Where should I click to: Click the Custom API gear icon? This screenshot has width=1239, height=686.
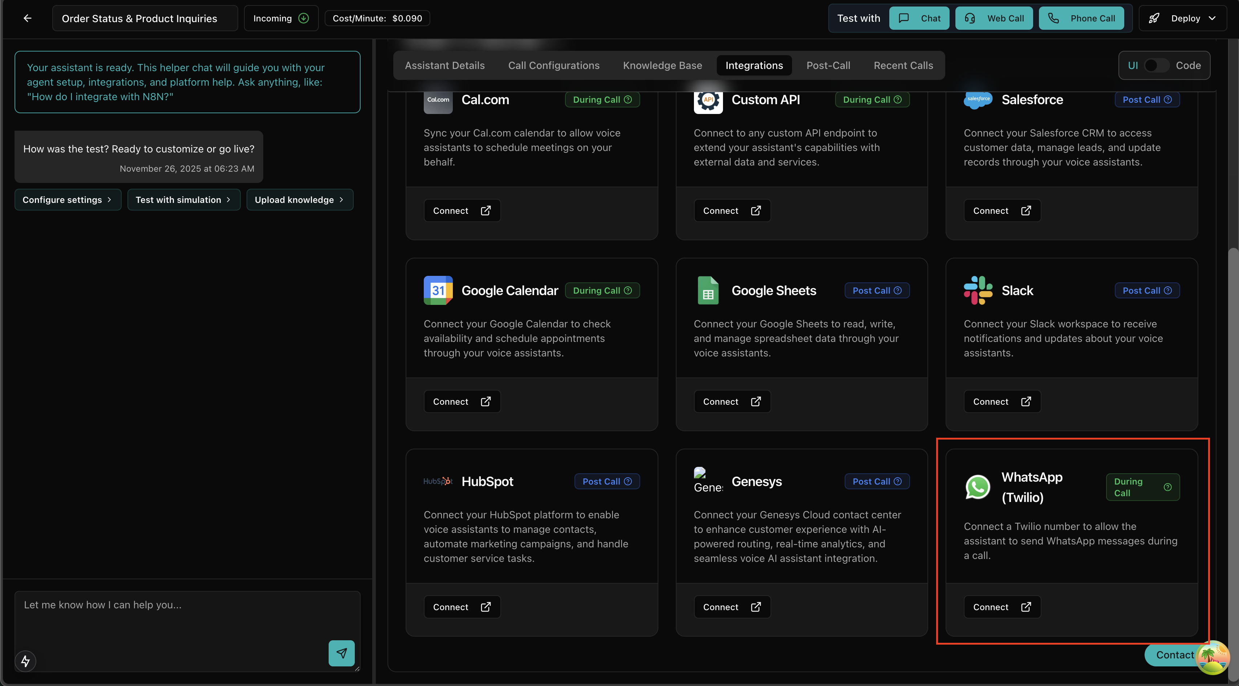coord(707,99)
